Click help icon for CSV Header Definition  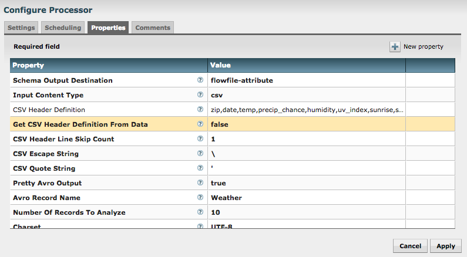200,109
